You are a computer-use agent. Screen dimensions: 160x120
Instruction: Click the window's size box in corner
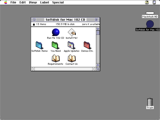[x=98, y=69]
